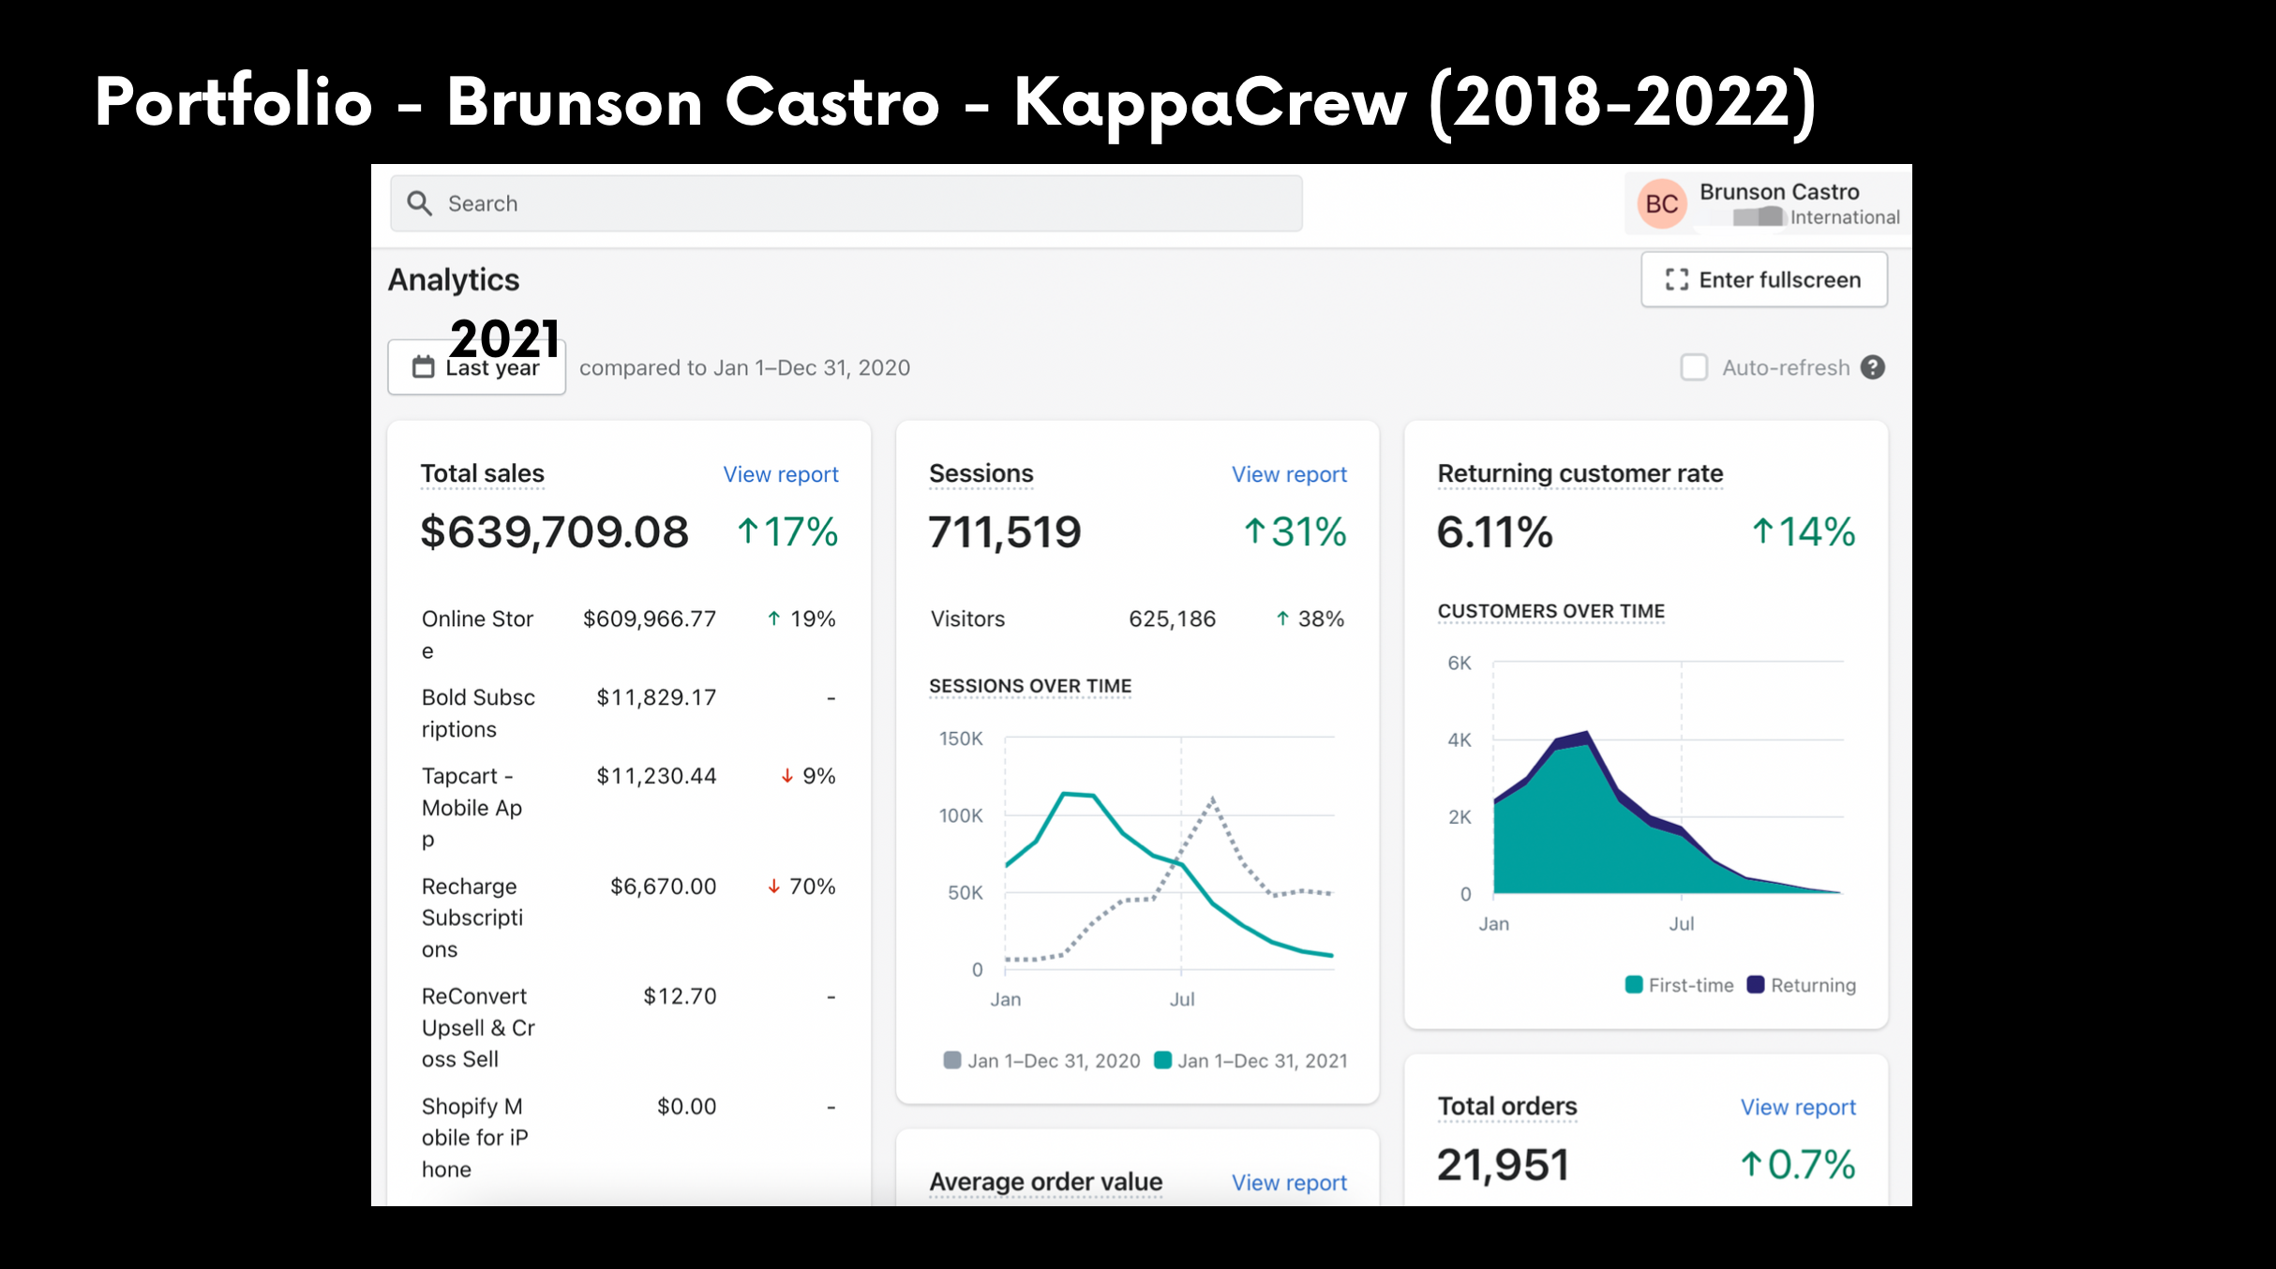Click the Auto-refresh help question icon
This screenshot has height=1269, width=2276.
tap(1873, 367)
